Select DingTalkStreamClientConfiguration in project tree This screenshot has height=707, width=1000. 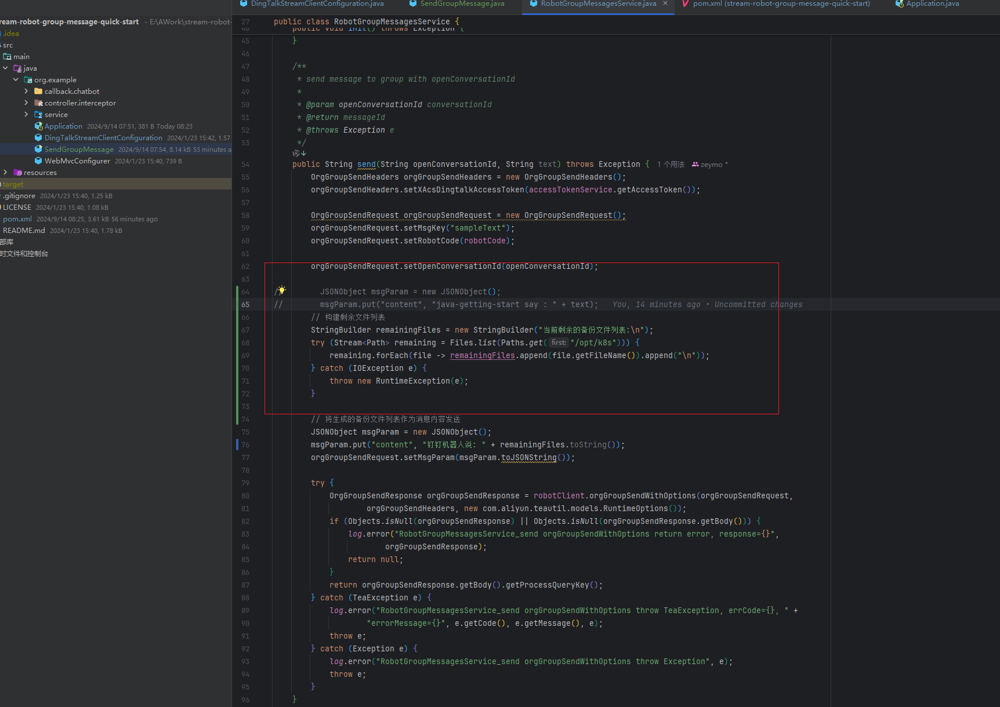point(116,138)
